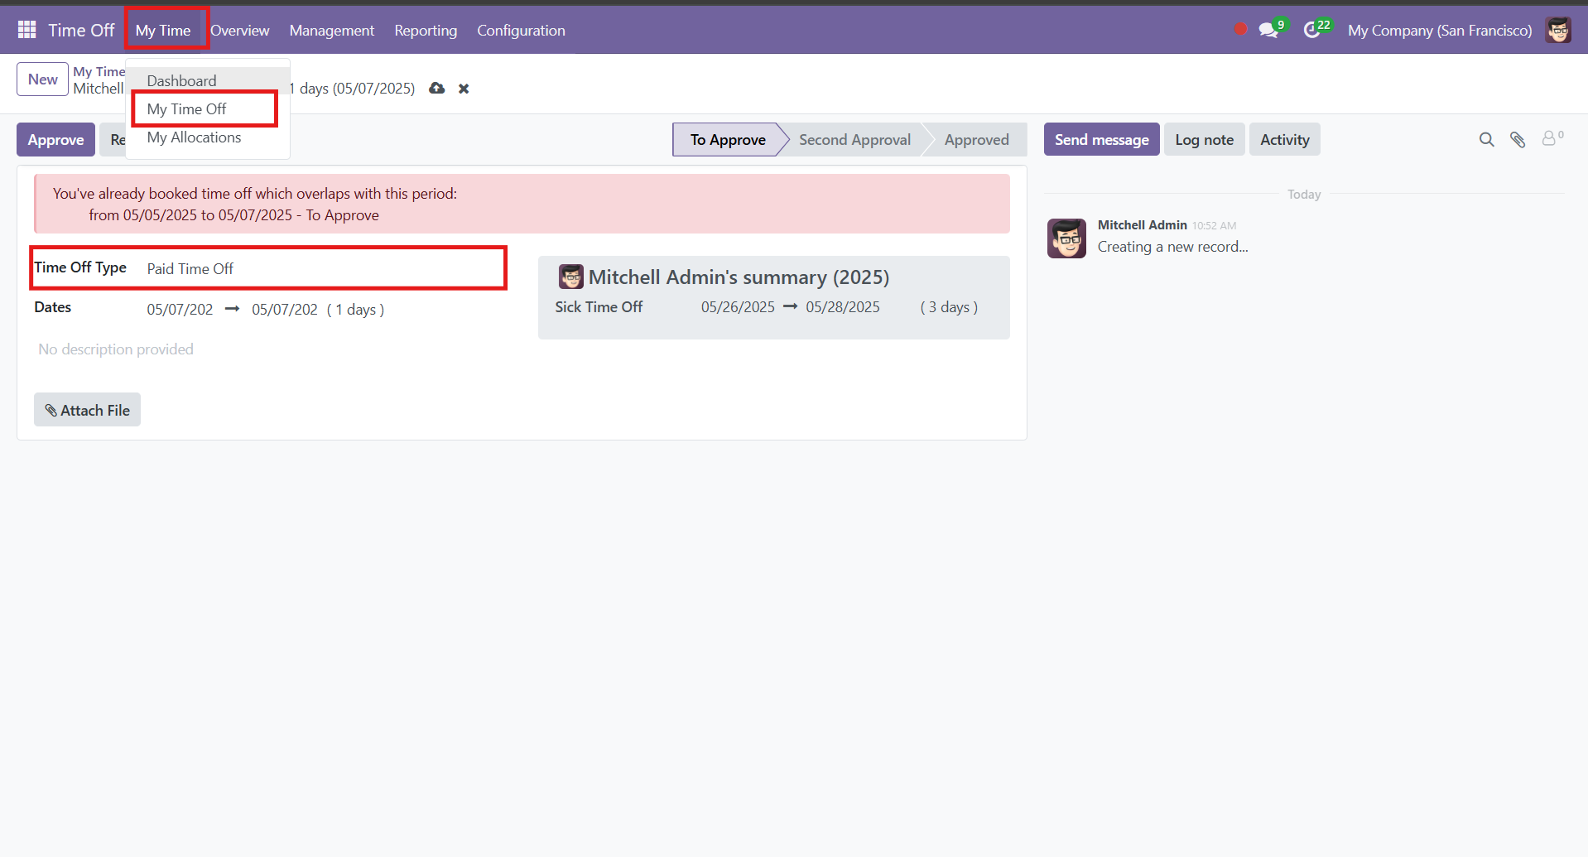Search messages with the magnifier icon
Image resolution: width=1588 pixels, height=857 pixels.
[x=1486, y=139]
